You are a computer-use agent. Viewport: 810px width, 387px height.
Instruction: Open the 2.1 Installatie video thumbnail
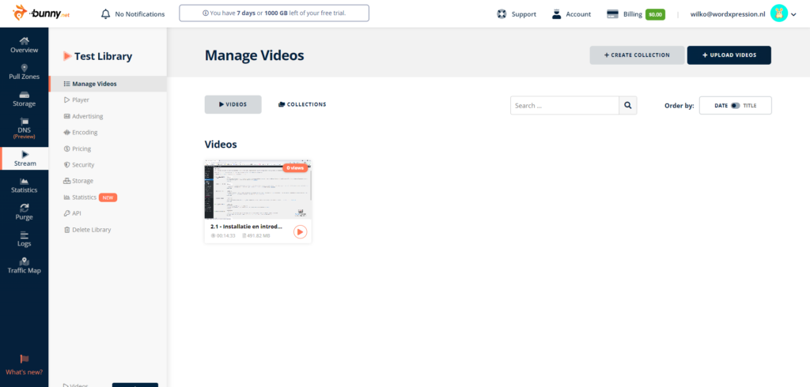[259, 190]
